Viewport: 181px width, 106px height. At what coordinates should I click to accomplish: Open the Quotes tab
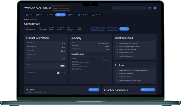(x=50, y=15)
